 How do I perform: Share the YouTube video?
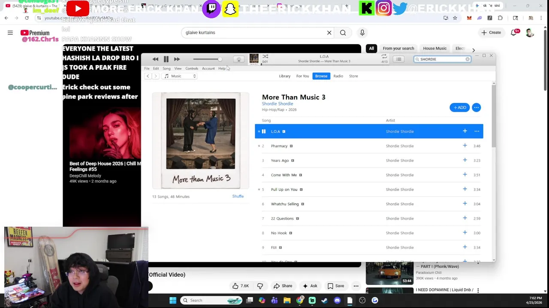click(283, 286)
